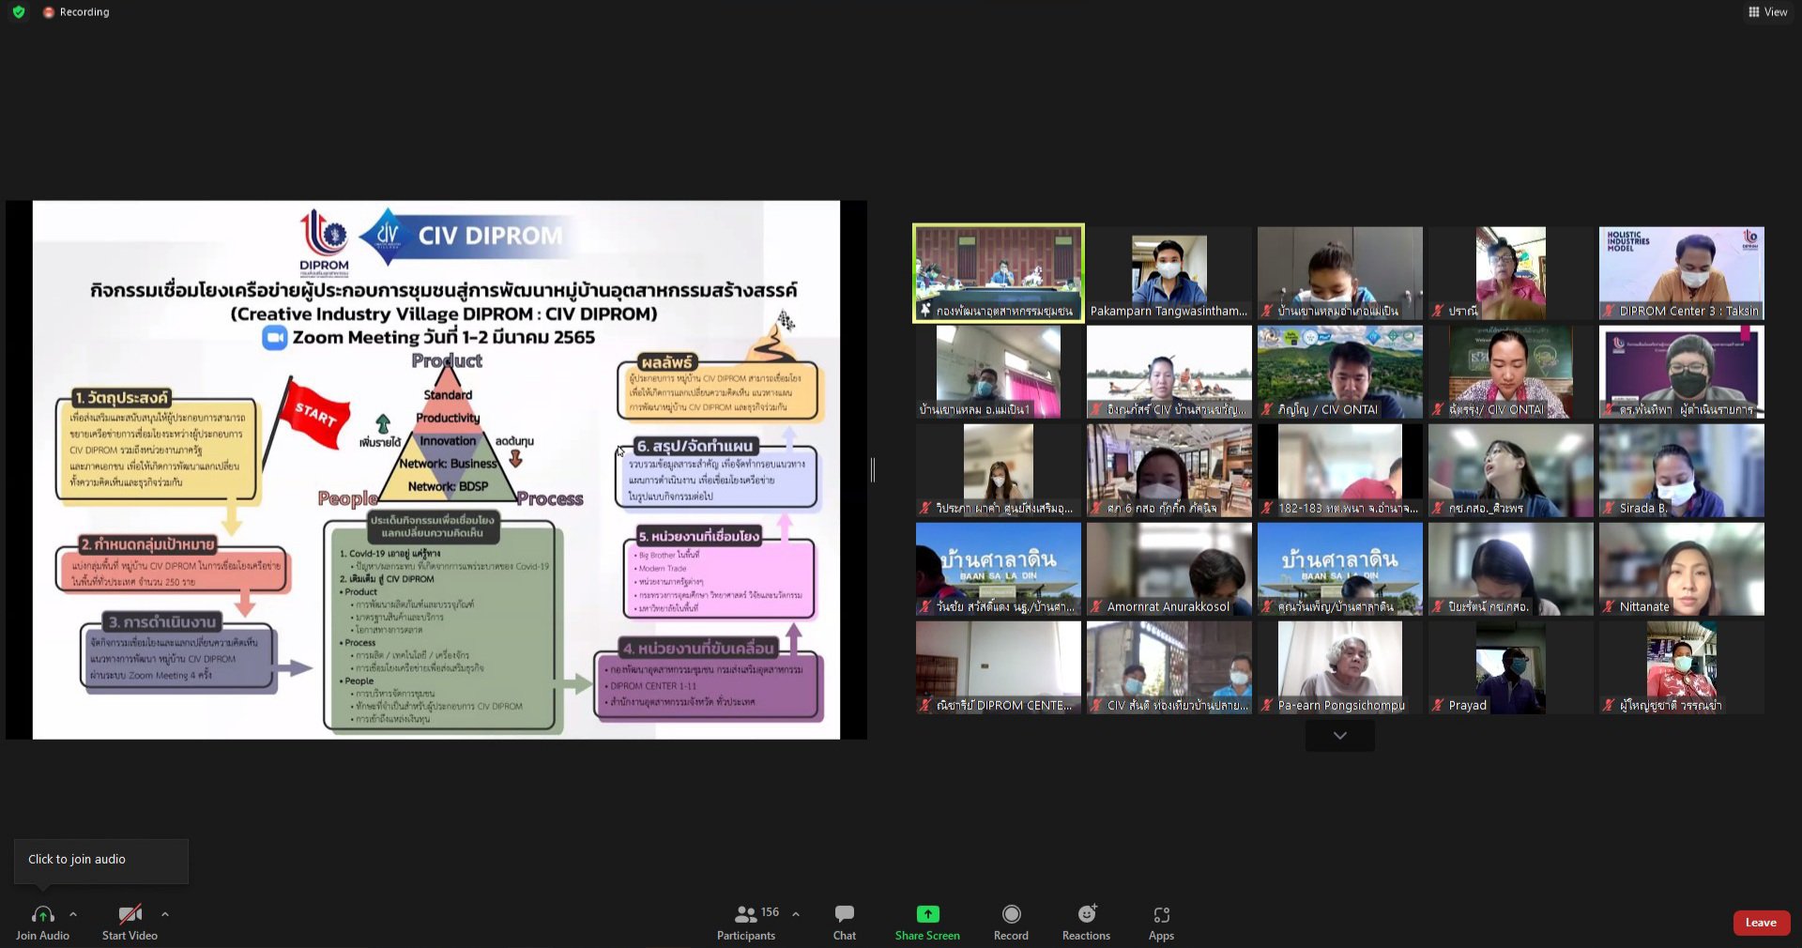The width and height of the screenshot is (1802, 948).
Task: Click the green Share Screen button
Action: 927,923
